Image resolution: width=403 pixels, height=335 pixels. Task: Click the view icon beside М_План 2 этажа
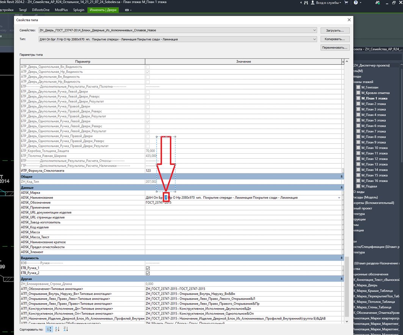pyautogui.click(x=358, y=104)
